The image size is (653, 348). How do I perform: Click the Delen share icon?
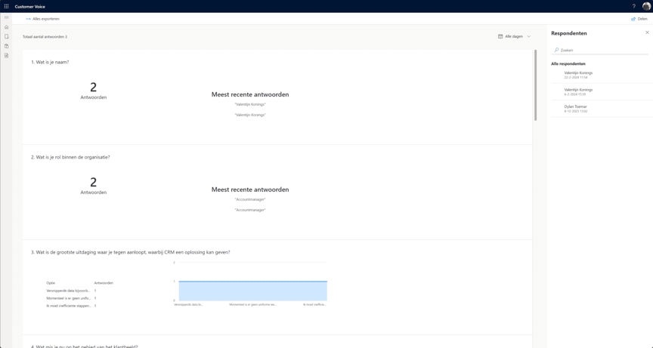click(x=633, y=19)
